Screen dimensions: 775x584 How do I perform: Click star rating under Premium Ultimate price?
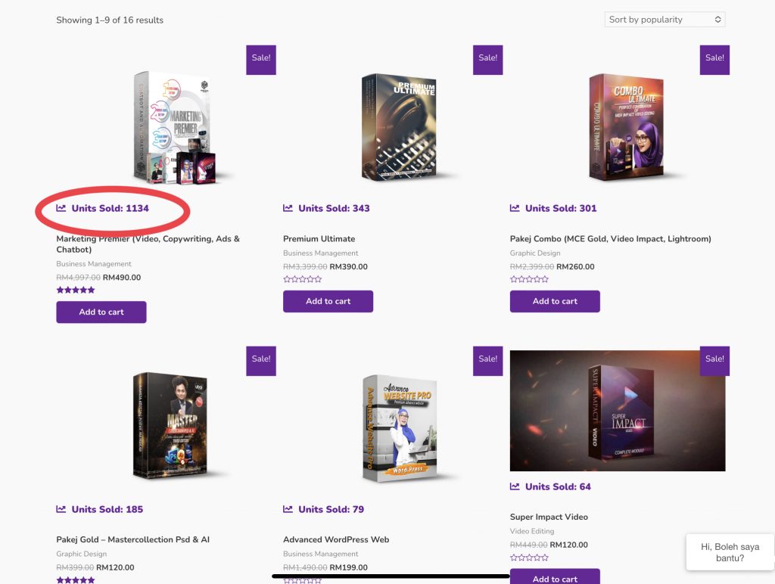tap(302, 279)
